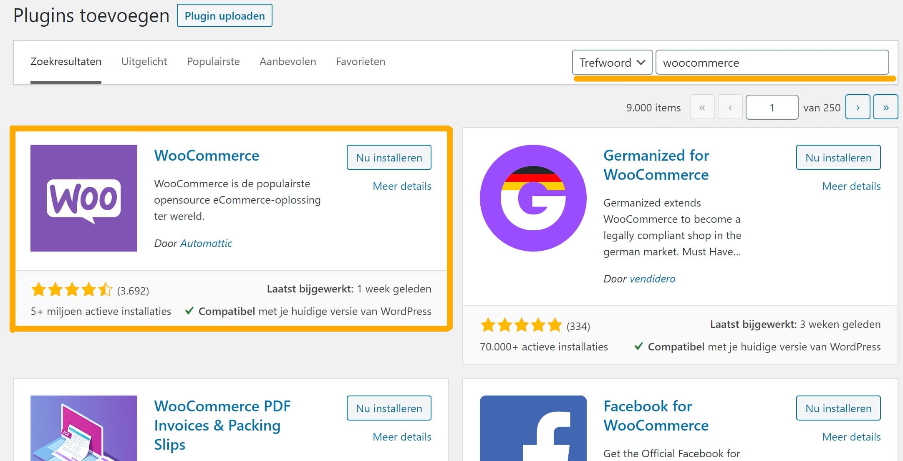The image size is (903, 461).
Task: Click the WooCommerce plugin logo icon
Action: (x=84, y=198)
